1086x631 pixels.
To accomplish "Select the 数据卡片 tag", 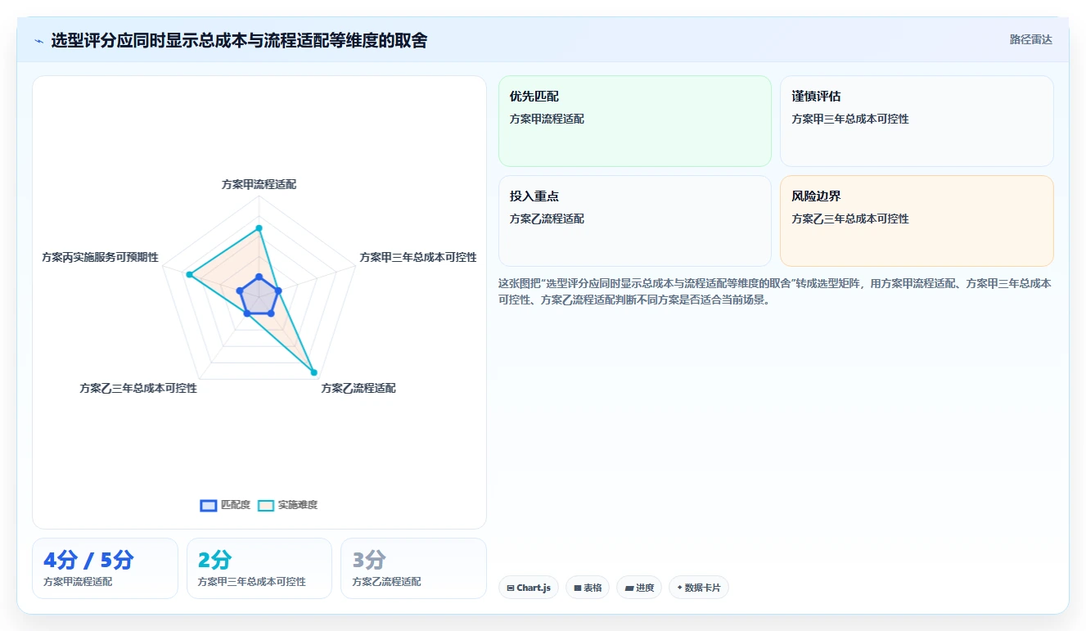I will [699, 588].
